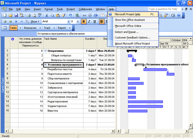Toggle Bold formatting
This screenshot has height=138, width=193.
pos(84,22)
